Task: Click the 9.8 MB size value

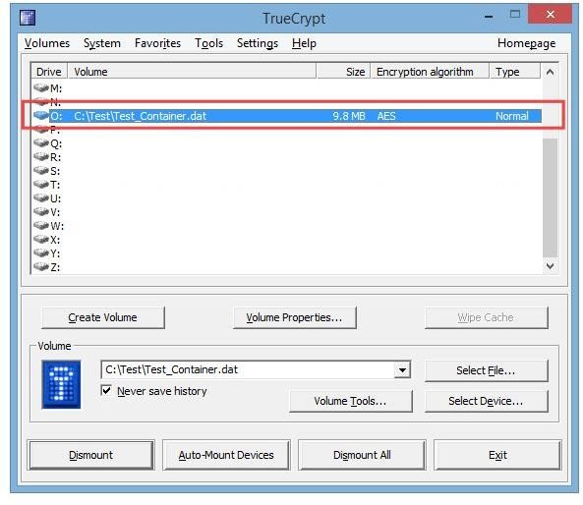Action: [349, 116]
